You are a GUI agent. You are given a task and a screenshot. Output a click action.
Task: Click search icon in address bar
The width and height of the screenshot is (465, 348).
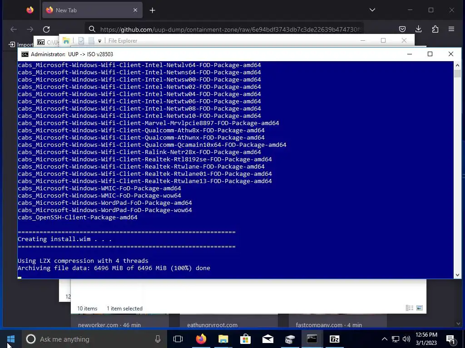(92, 29)
